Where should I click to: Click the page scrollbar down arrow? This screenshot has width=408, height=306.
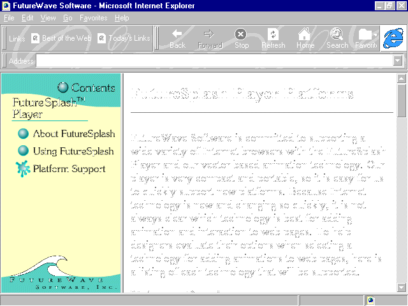coord(402,288)
